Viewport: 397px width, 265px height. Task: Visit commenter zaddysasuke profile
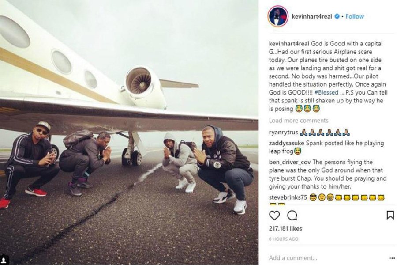tap(287, 143)
